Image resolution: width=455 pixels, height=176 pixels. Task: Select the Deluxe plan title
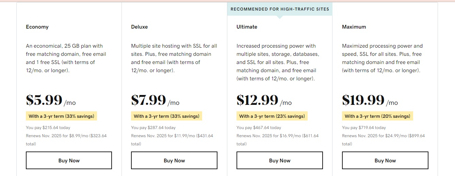(x=139, y=27)
